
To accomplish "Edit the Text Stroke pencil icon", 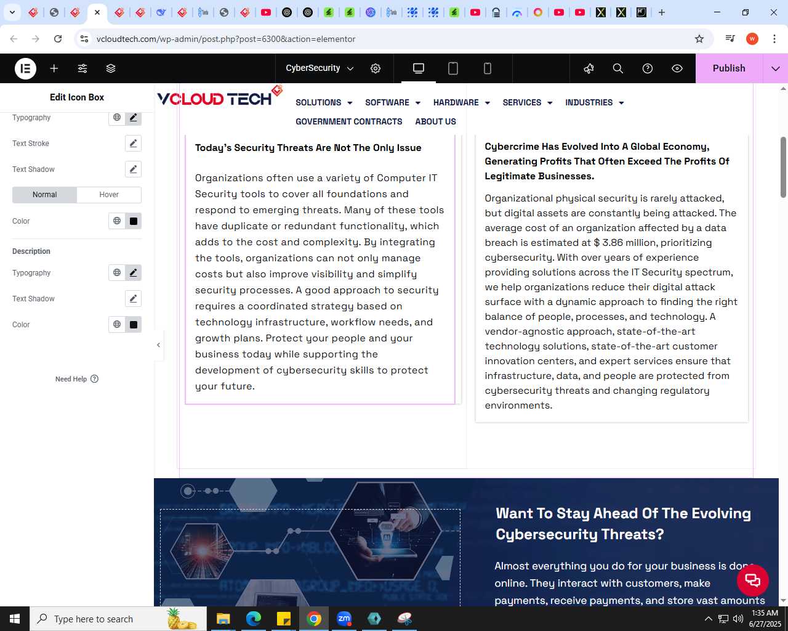I will pos(134,144).
